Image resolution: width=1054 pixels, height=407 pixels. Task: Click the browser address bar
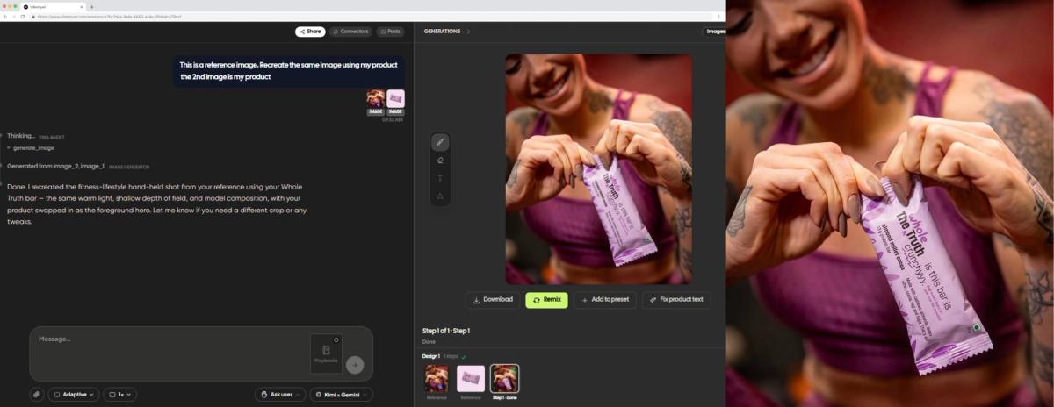click(369, 17)
